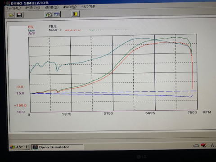Select Dyno Simulator taskbar button

(x=57, y=147)
